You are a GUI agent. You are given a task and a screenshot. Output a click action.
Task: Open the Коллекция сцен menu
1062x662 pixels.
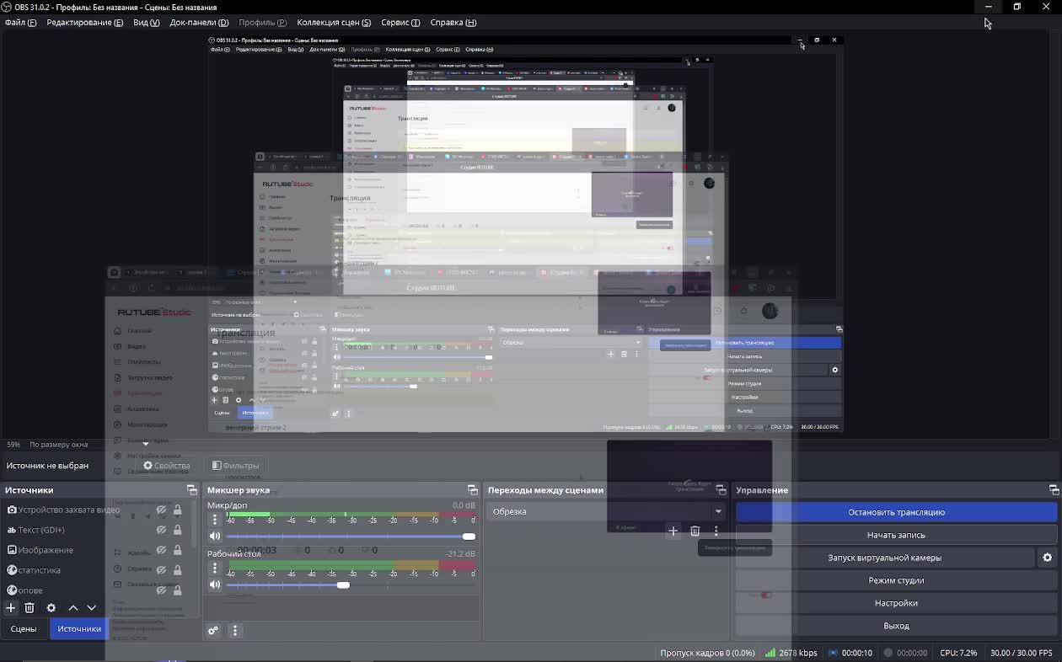coord(334,22)
